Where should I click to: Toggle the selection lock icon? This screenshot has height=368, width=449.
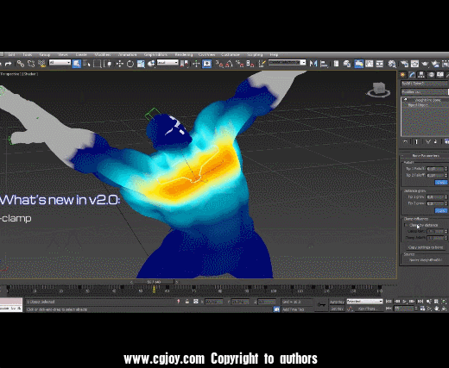pos(187,302)
